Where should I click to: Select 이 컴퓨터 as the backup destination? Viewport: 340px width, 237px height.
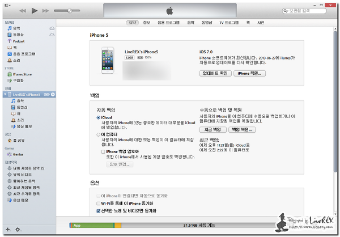(98, 134)
